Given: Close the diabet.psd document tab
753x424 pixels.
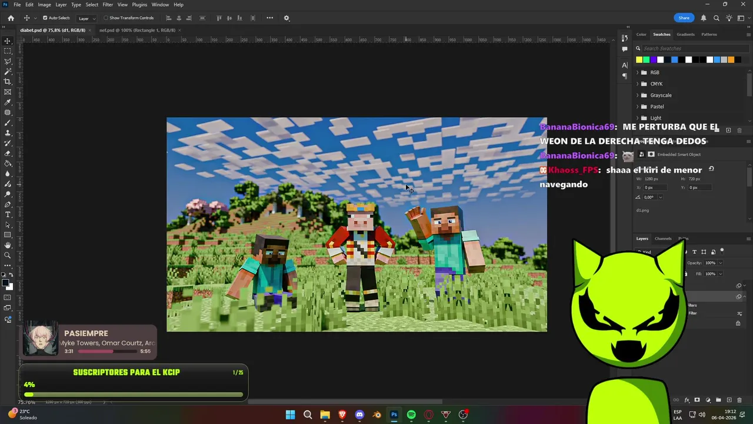Looking at the screenshot, I should [x=90, y=30].
